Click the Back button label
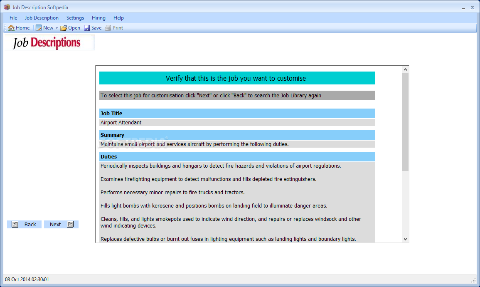480x287 pixels. click(30, 225)
